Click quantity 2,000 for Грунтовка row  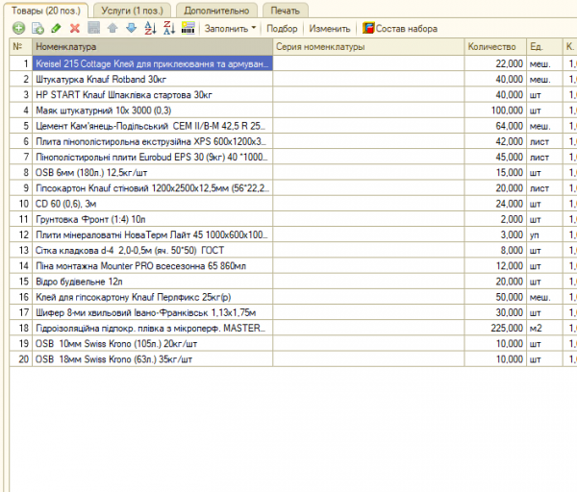click(x=495, y=219)
